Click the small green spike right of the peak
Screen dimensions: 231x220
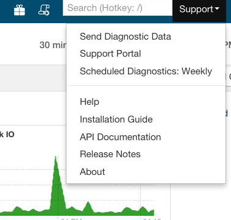(x=88, y=207)
